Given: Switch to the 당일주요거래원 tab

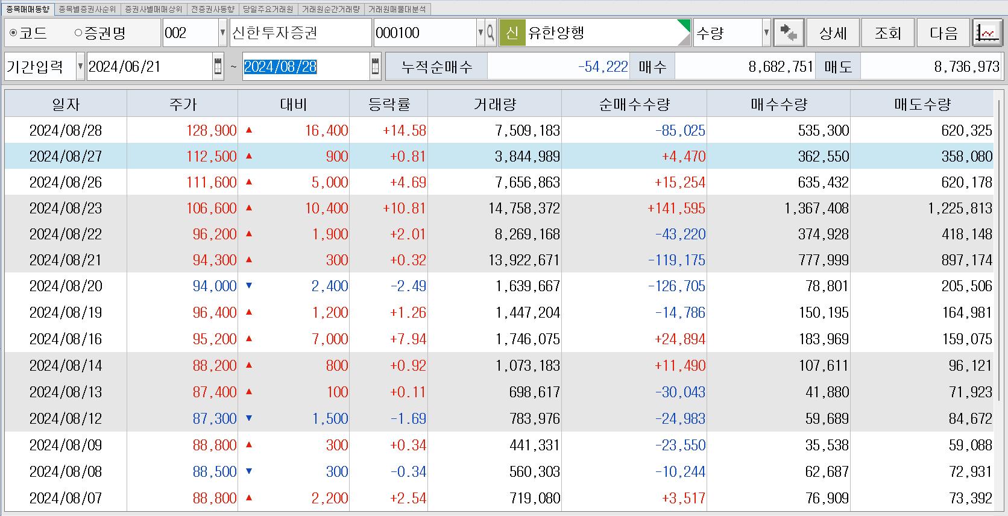Looking at the screenshot, I should click(x=268, y=9).
